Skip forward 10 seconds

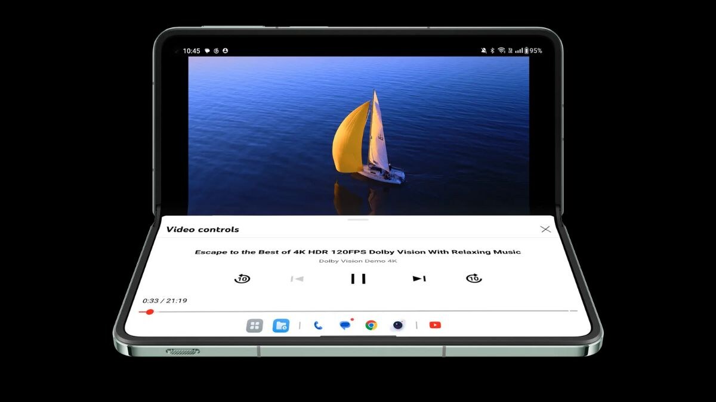tap(474, 278)
